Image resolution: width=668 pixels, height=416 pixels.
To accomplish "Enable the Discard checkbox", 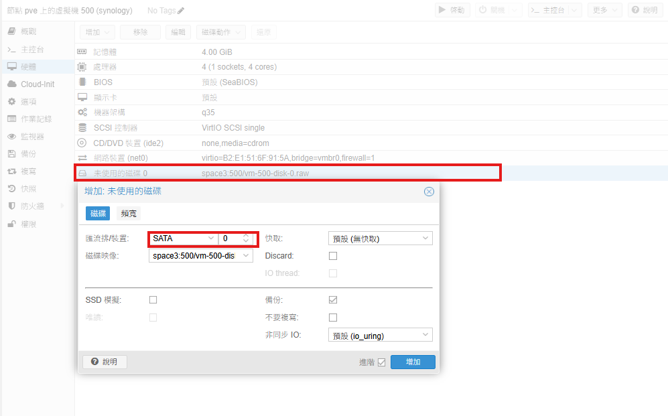I will (333, 256).
